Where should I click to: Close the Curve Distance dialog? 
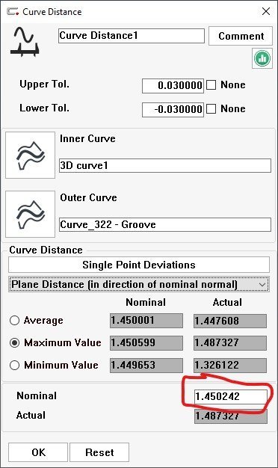266,12
